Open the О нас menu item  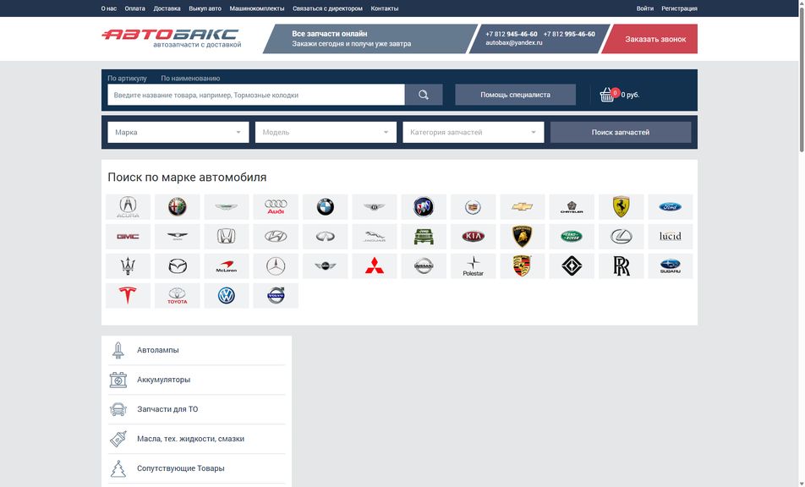pos(109,8)
